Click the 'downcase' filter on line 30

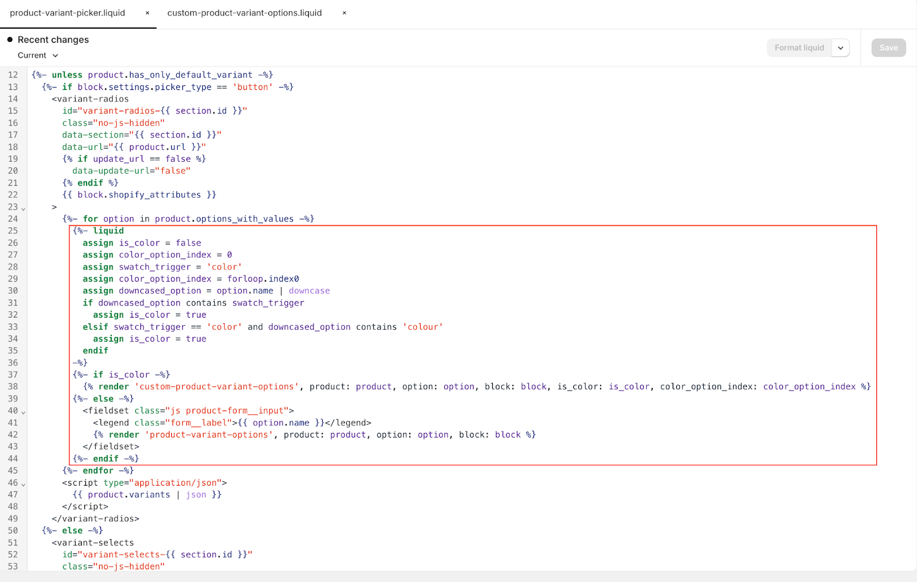coord(309,291)
